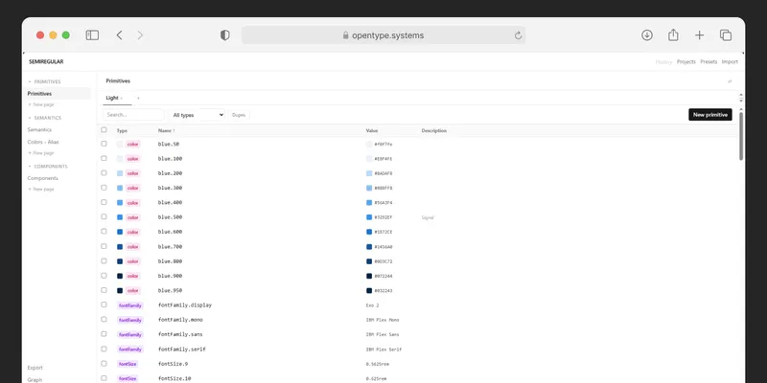Image resolution: width=767 pixels, height=383 pixels.
Task: Open the Import menu
Action: pyautogui.click(x=730, y=62)
